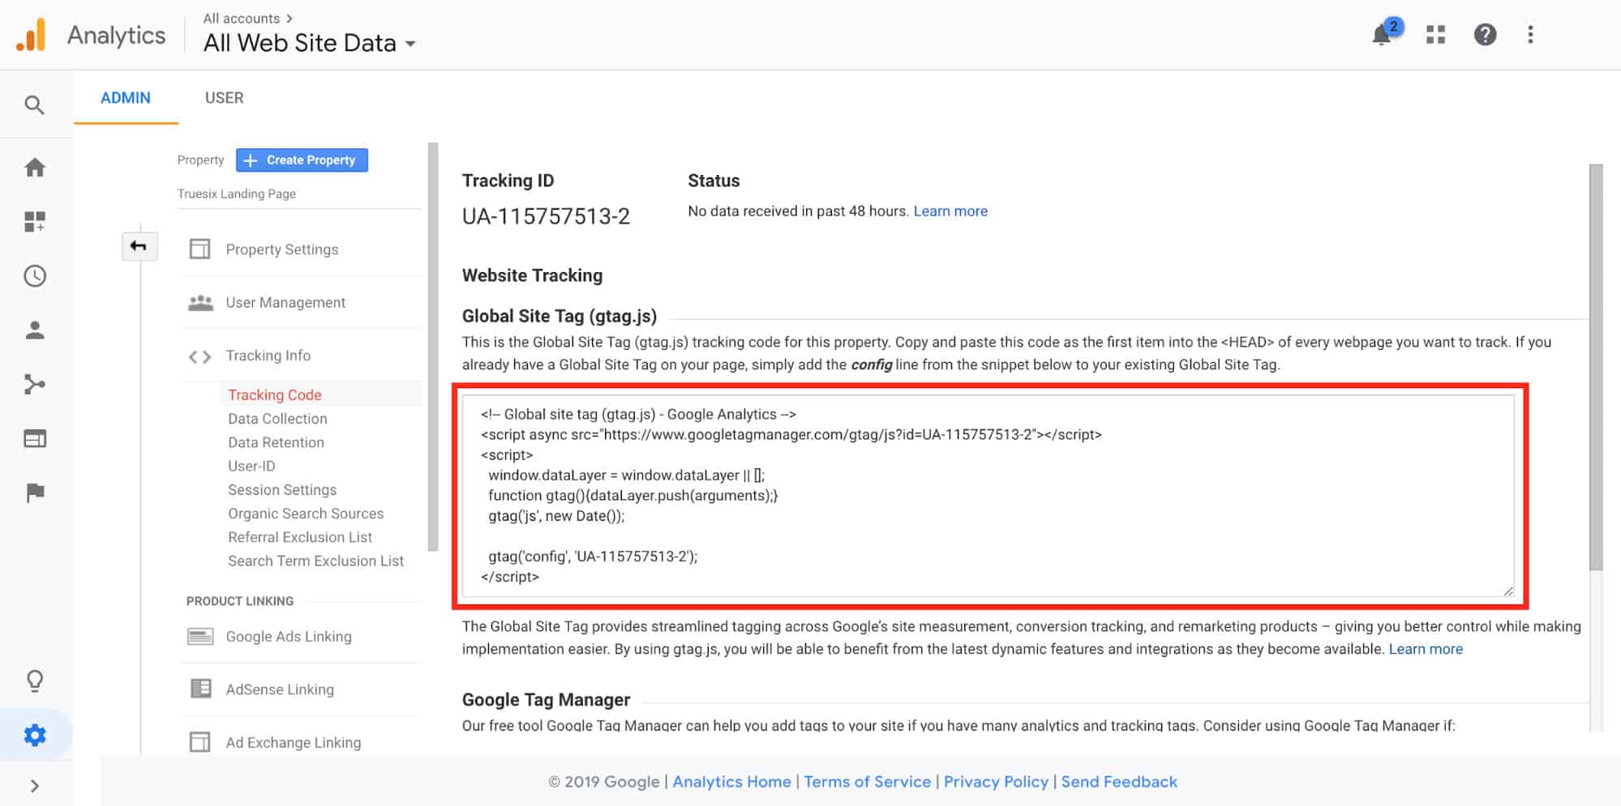This screenshot has width=1621, height=806.
Task: Go to Home icon in sidebar
Action: point(35,168)
